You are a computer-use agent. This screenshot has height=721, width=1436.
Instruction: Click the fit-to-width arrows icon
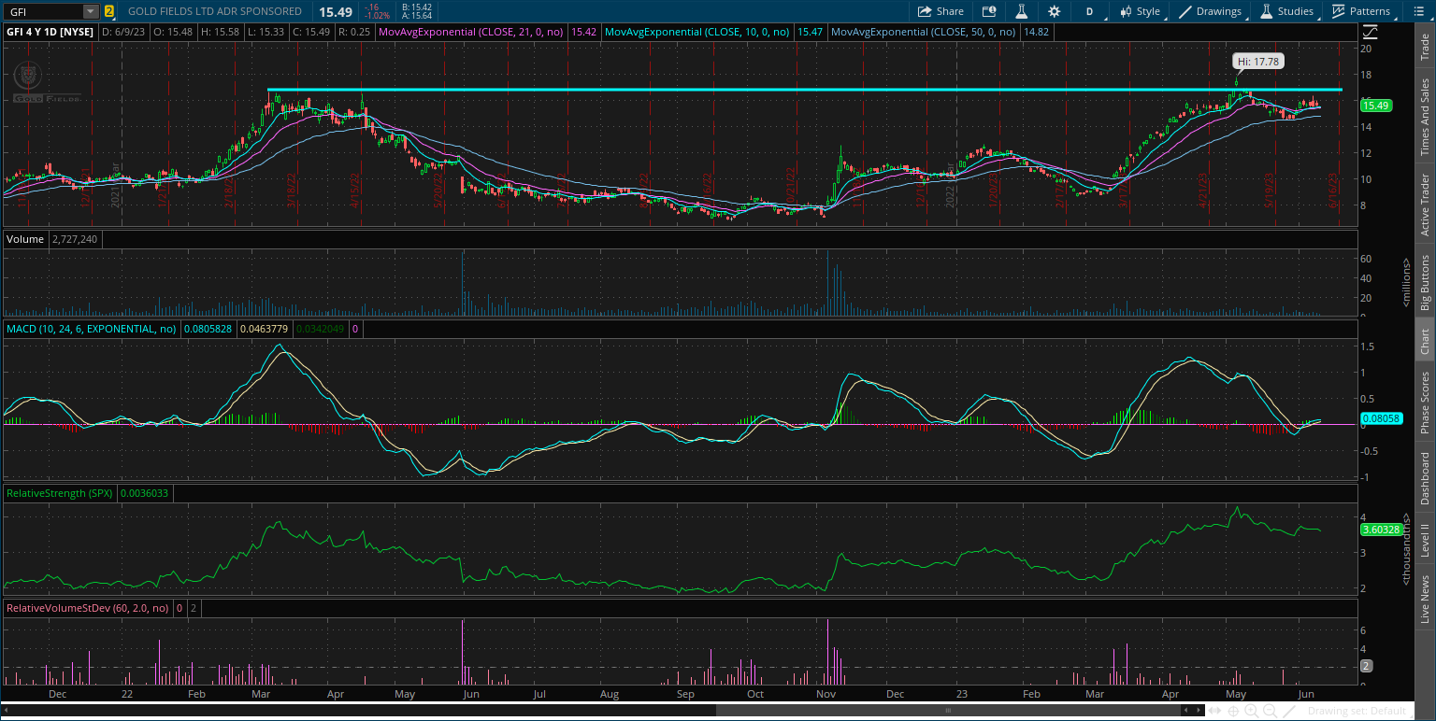click(1216, 711)
